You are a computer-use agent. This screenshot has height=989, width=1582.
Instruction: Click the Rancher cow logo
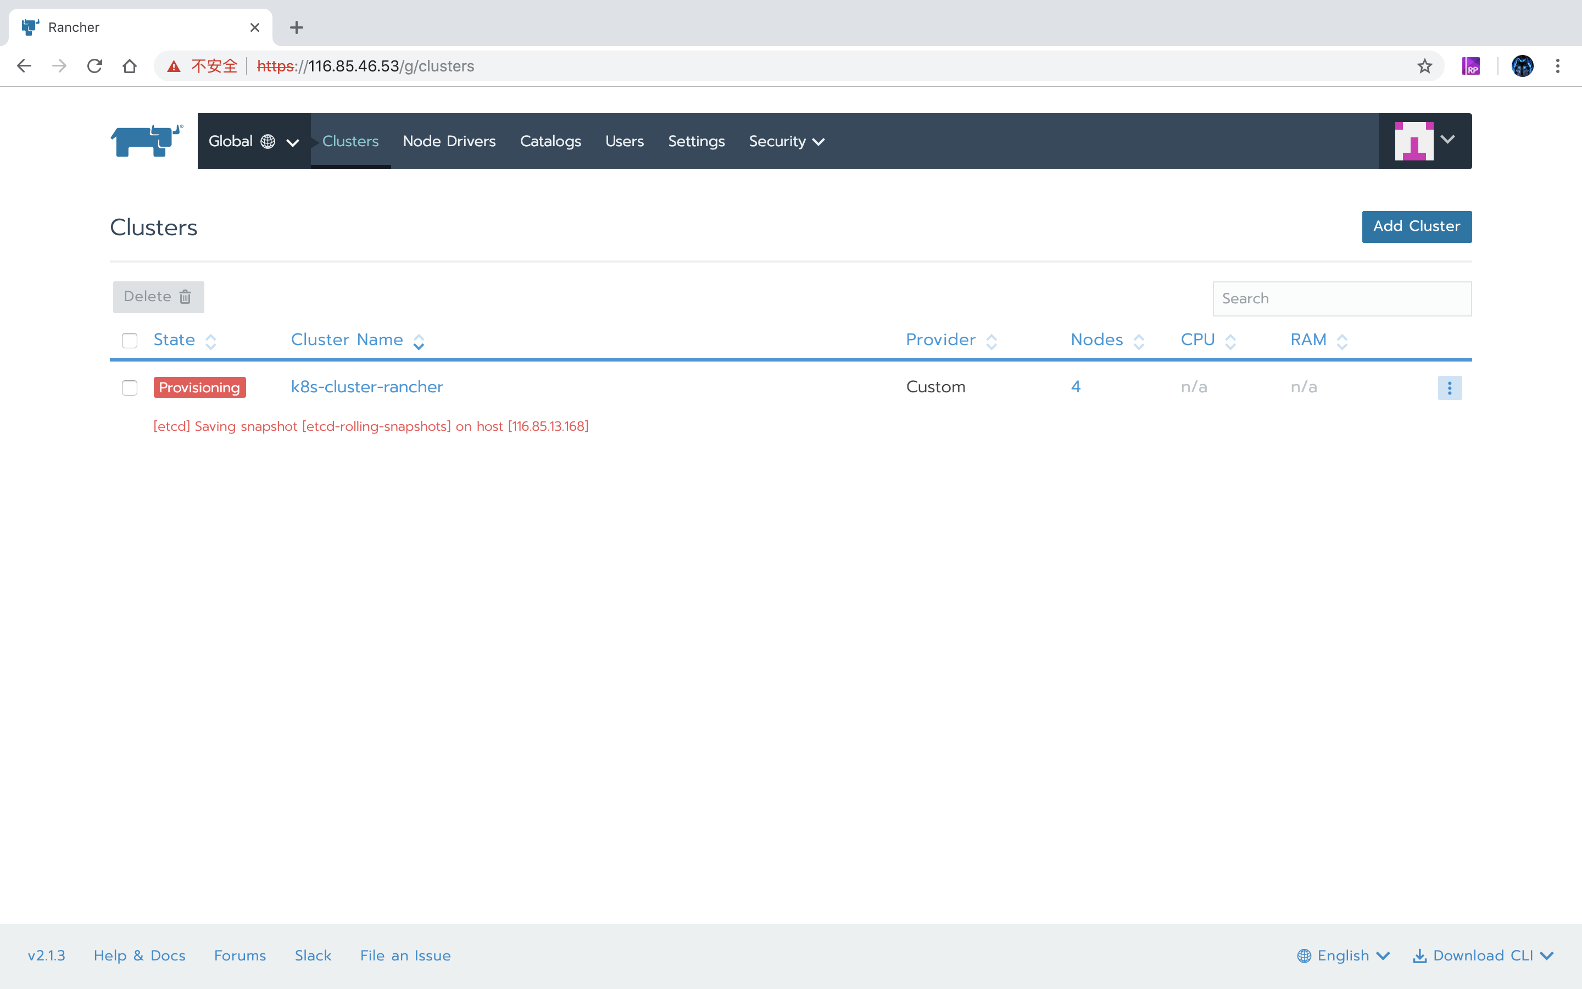(147, 141)
